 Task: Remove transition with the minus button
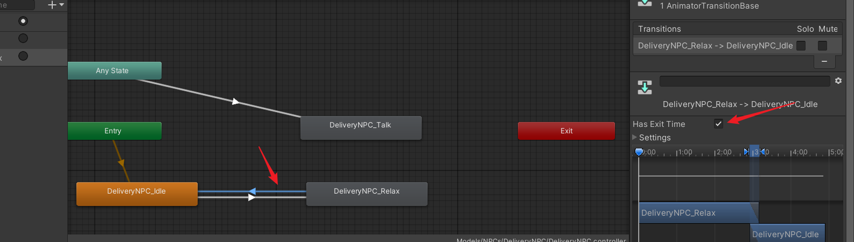click(x=824, y=61)
